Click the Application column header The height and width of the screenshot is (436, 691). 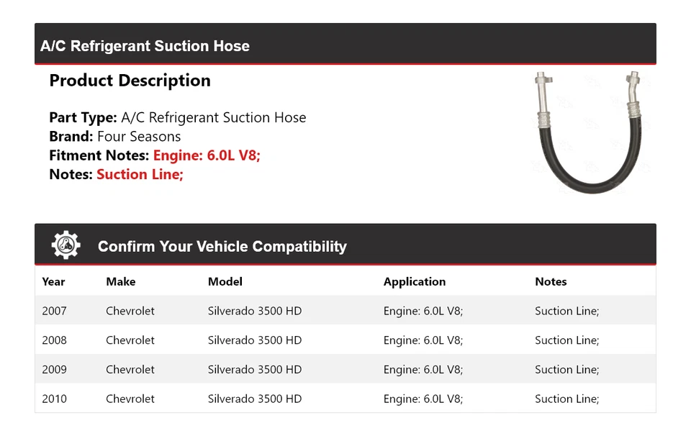click(414, 282)
